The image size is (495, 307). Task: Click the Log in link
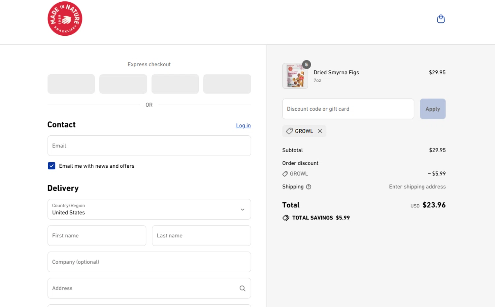(x=243, y=125)
